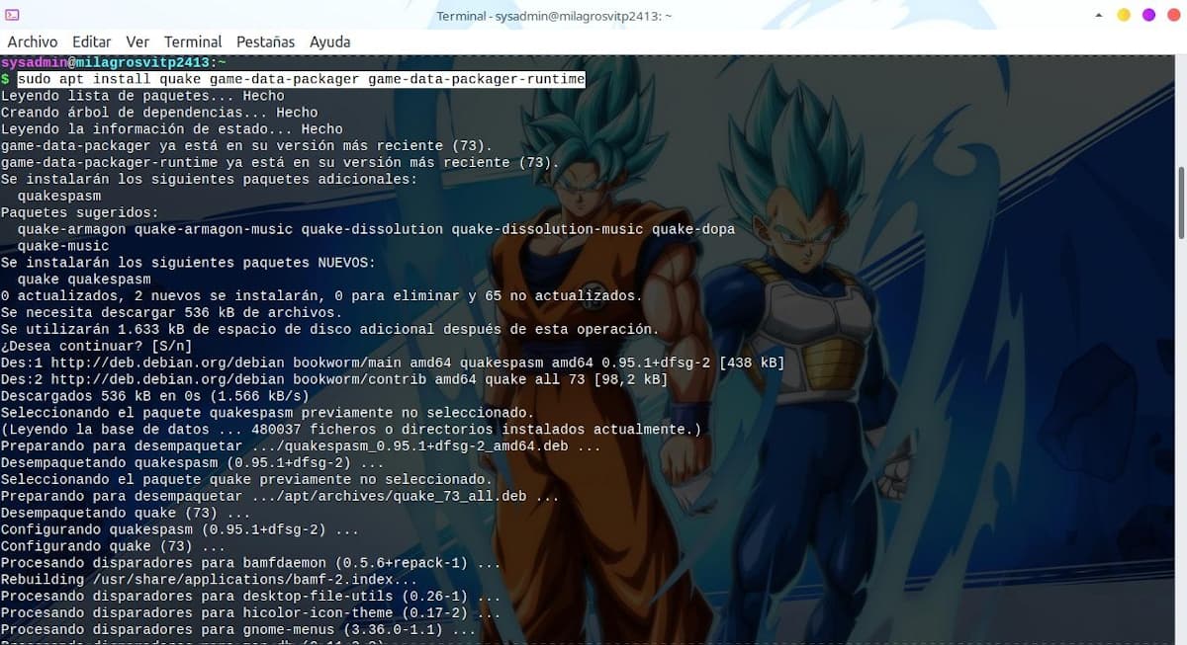The width and height of the screenshot is (1187, 645).
Task: Click the prompt '¿Desea continuar? [S/n]'
Action: pos(96,346)
